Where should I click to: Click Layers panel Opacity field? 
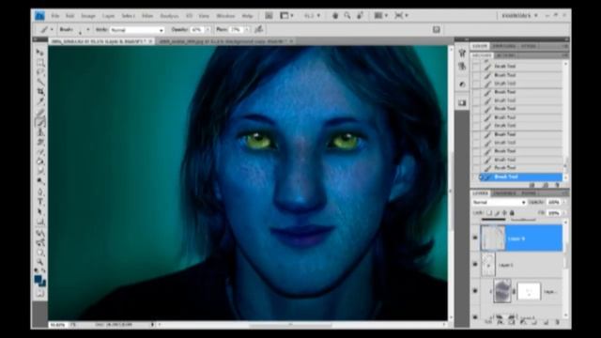pos(553,203)
